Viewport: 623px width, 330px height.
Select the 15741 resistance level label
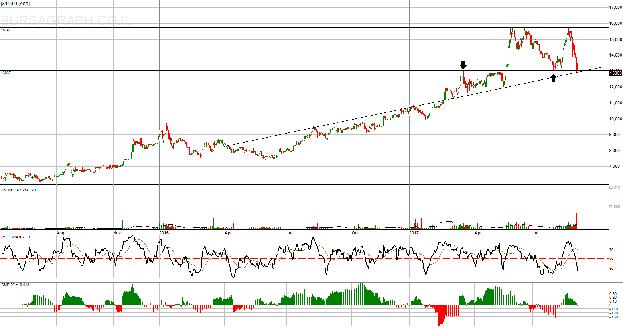tap(6, 30)
